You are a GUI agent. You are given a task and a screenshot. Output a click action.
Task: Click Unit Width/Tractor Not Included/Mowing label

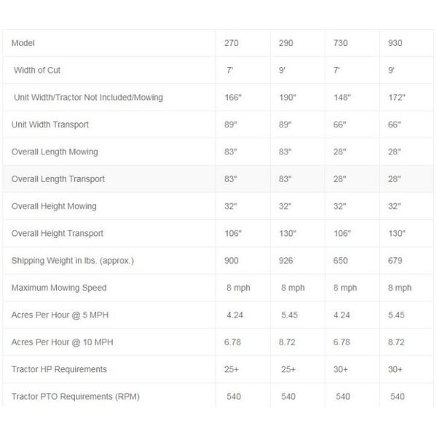[88, 98]
